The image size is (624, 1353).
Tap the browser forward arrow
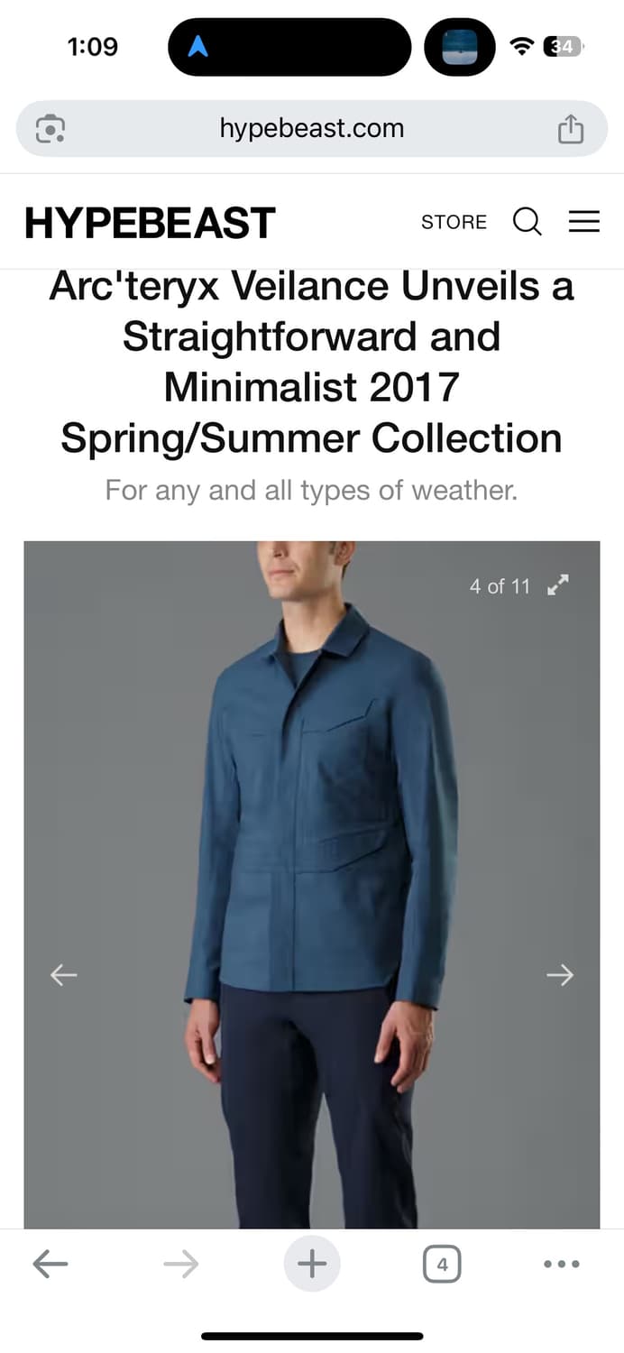181,1265
